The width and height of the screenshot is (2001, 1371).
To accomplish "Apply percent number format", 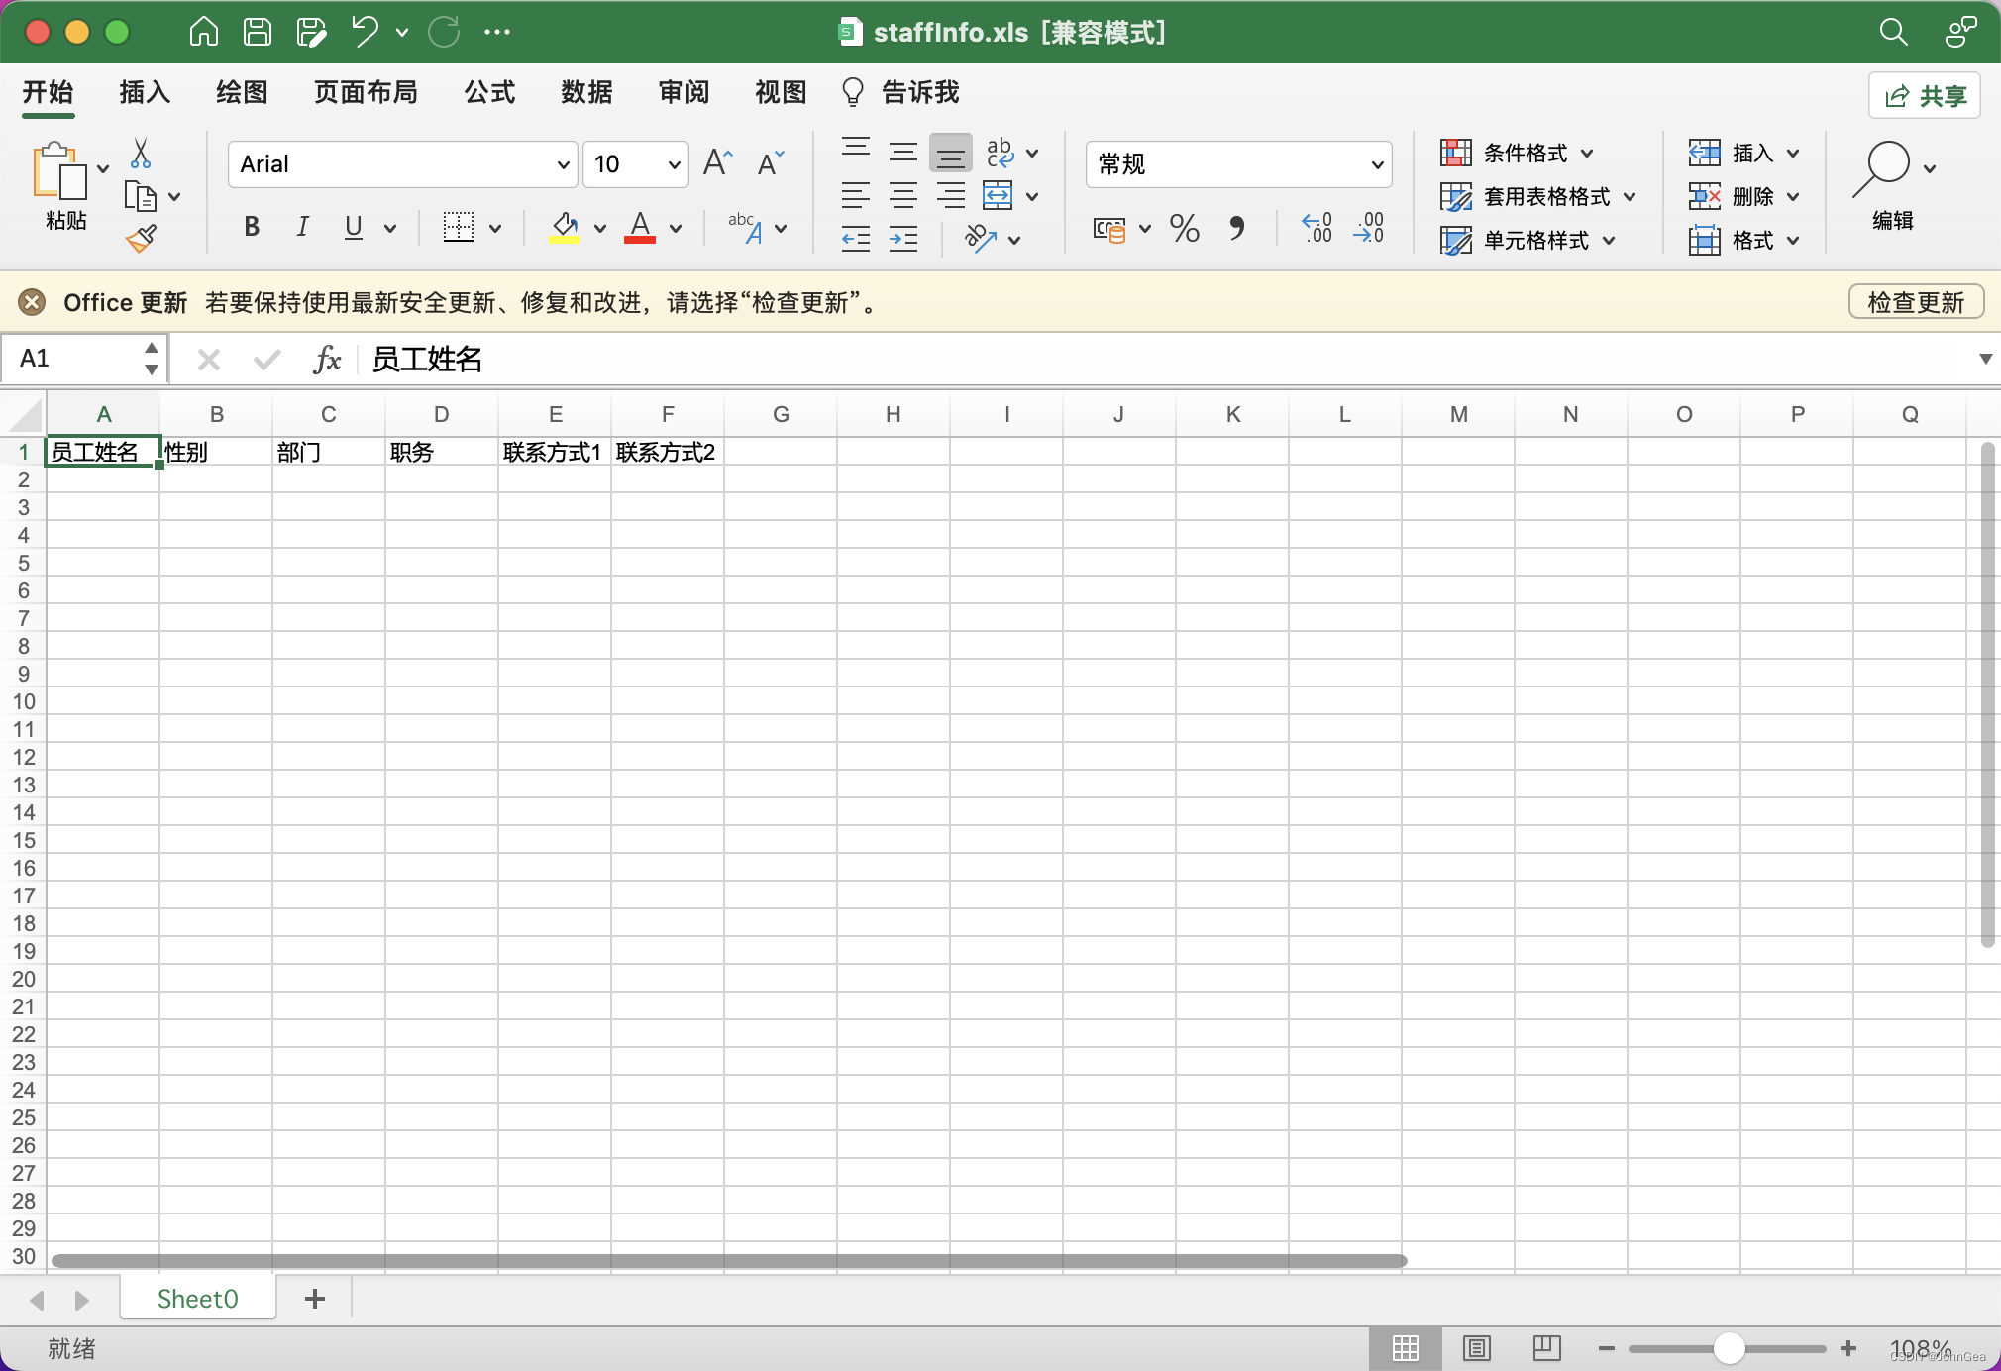I will click(x=1183, y=229).
